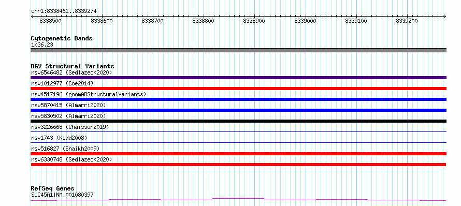461x206 pixels.
Task: Click the 8338900 ruler tick label
Action: [x=254, y=21]
